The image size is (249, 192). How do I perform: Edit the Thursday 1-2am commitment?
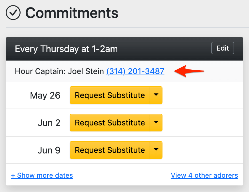pos(222,48)
